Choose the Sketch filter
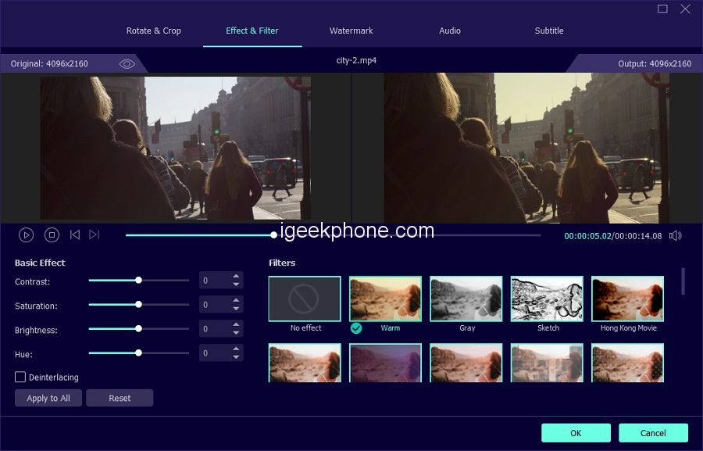Screen dimensions: 703x451 coord(547,299)
